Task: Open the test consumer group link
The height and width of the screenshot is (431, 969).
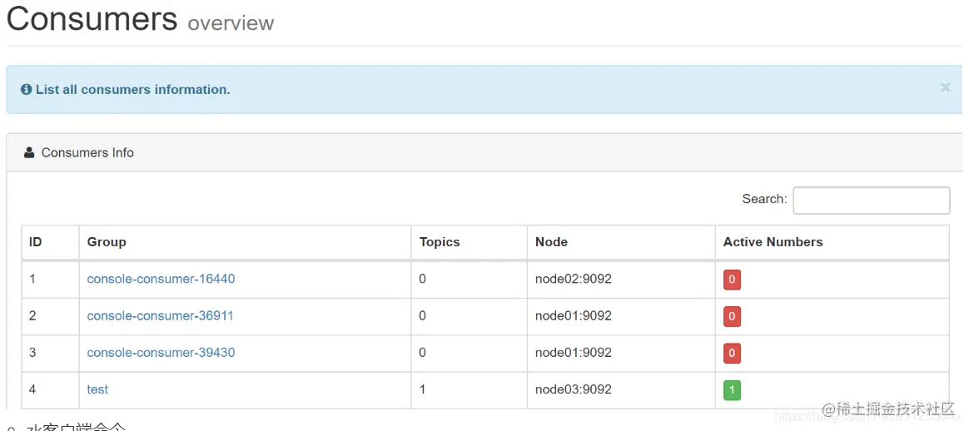Action: click(x=97, y=389)
